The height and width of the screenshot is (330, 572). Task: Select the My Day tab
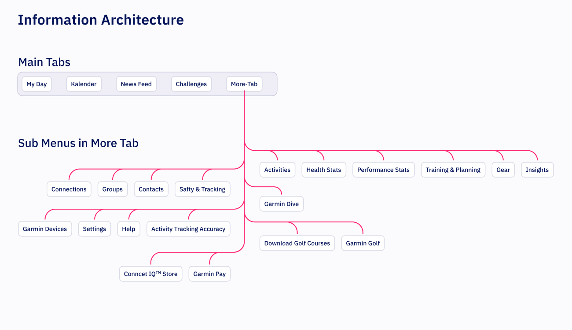37,84
